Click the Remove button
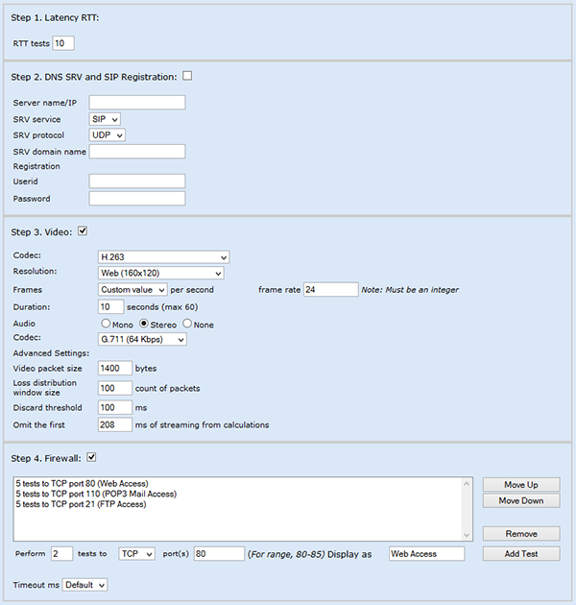Viewport: 576px width, 605px height. [x=521, y=534]
